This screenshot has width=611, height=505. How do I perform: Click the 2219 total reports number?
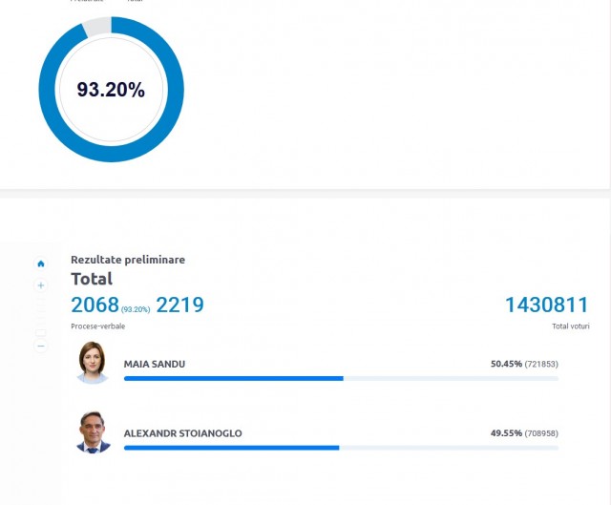[x=180, y=305]
